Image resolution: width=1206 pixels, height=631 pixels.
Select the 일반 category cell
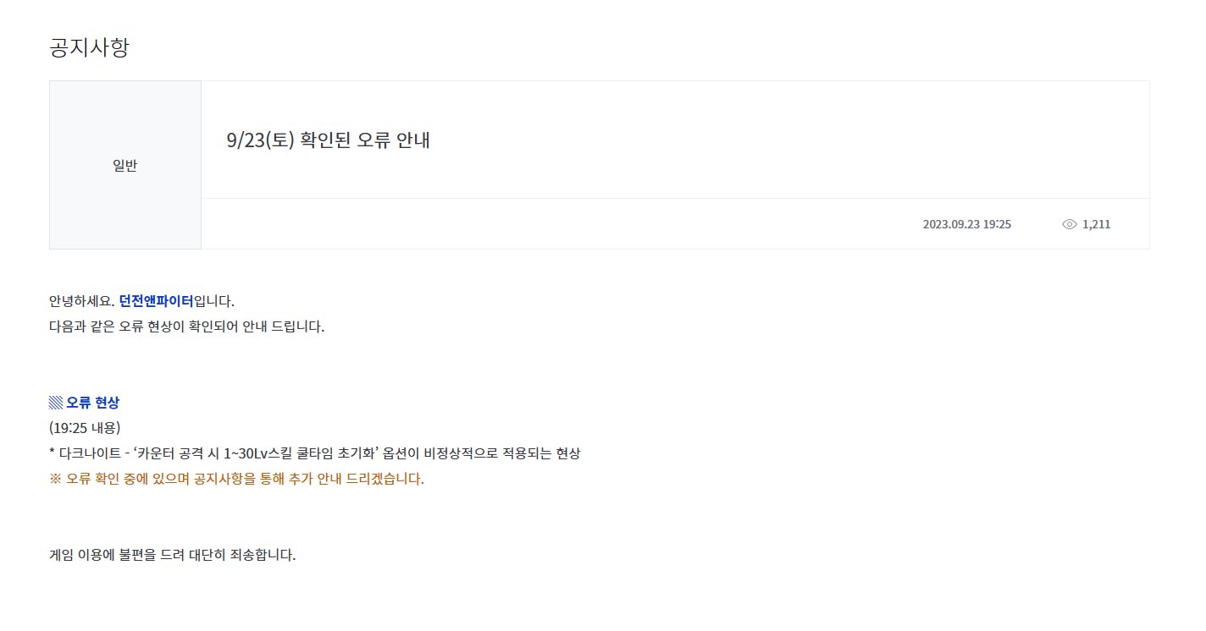[x=125, y=165]
